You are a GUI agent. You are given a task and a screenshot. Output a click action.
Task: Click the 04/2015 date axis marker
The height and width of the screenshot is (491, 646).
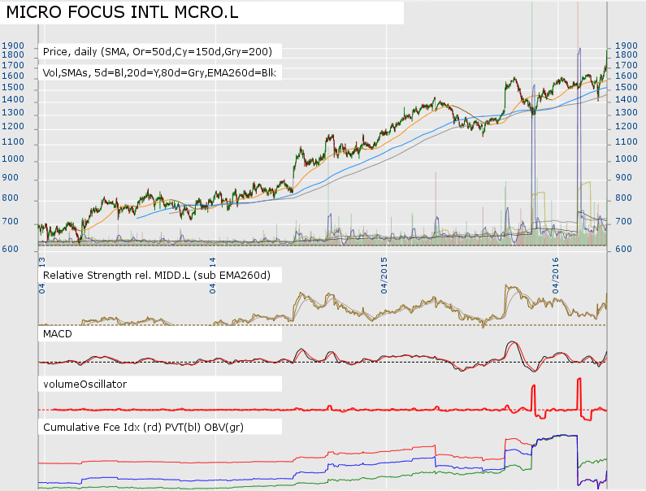(384, 276)
